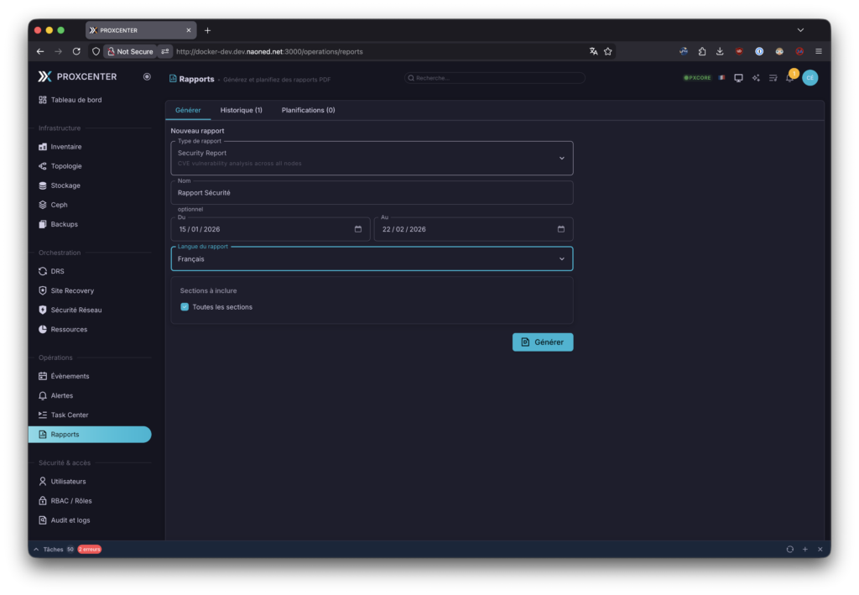Click the Générer report button
The width and height of the screenshot is (859, 595).
543,342
